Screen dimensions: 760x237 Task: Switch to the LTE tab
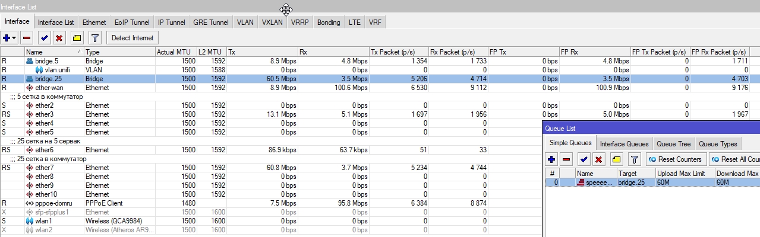[x=355, y=23]
